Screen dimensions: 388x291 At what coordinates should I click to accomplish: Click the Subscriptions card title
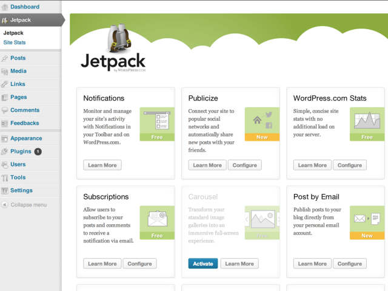[106, 196]
